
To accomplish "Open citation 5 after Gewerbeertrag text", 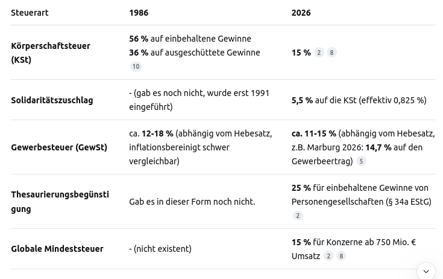I will pyautogui.click(x=361, y=161).
